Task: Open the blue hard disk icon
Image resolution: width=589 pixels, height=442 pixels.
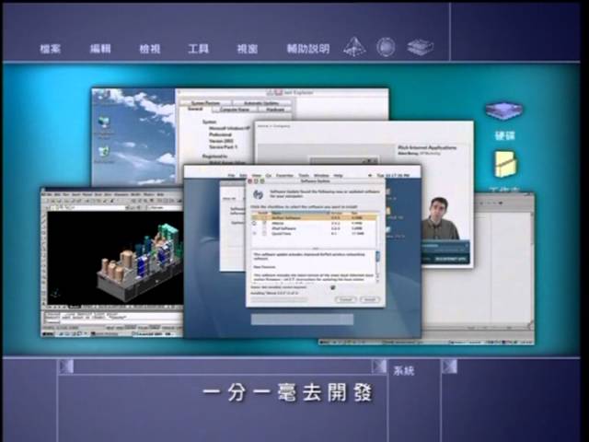Action: (503, 111)
